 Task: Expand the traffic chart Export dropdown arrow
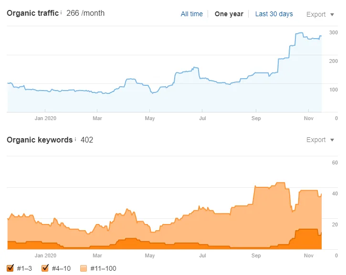[332, 15]
